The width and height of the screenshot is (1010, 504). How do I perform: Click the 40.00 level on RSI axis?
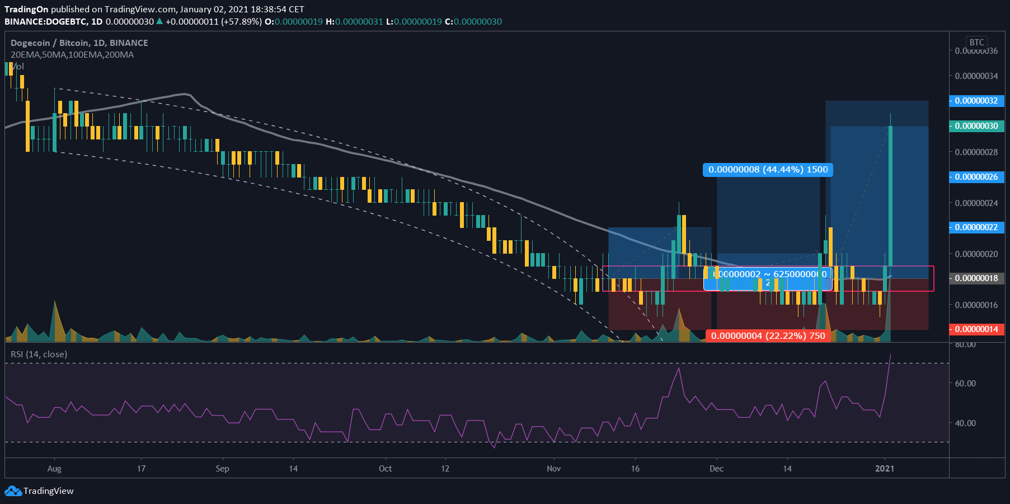965,423
